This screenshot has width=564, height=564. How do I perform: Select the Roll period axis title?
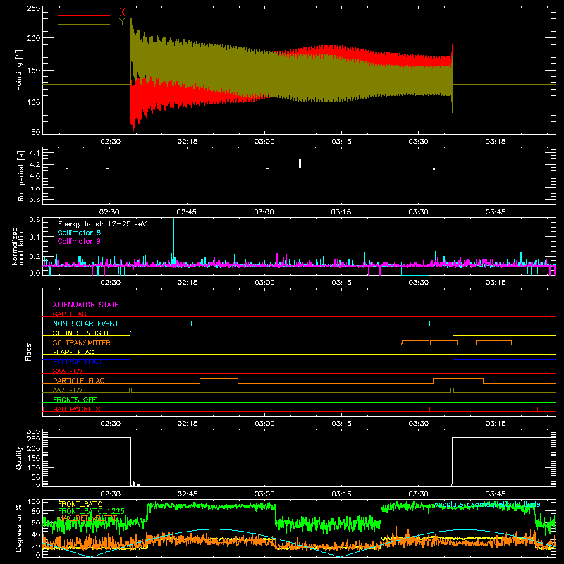click(21, 176)
